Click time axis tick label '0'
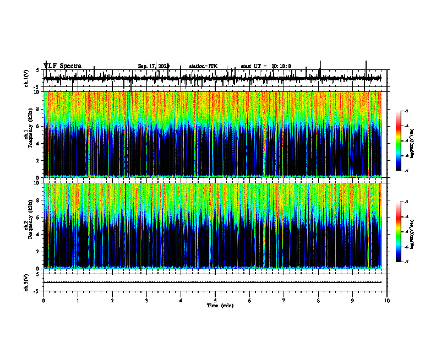Image resolution: width=436 pixels, height=337 pixels. [x=43, y=301]
